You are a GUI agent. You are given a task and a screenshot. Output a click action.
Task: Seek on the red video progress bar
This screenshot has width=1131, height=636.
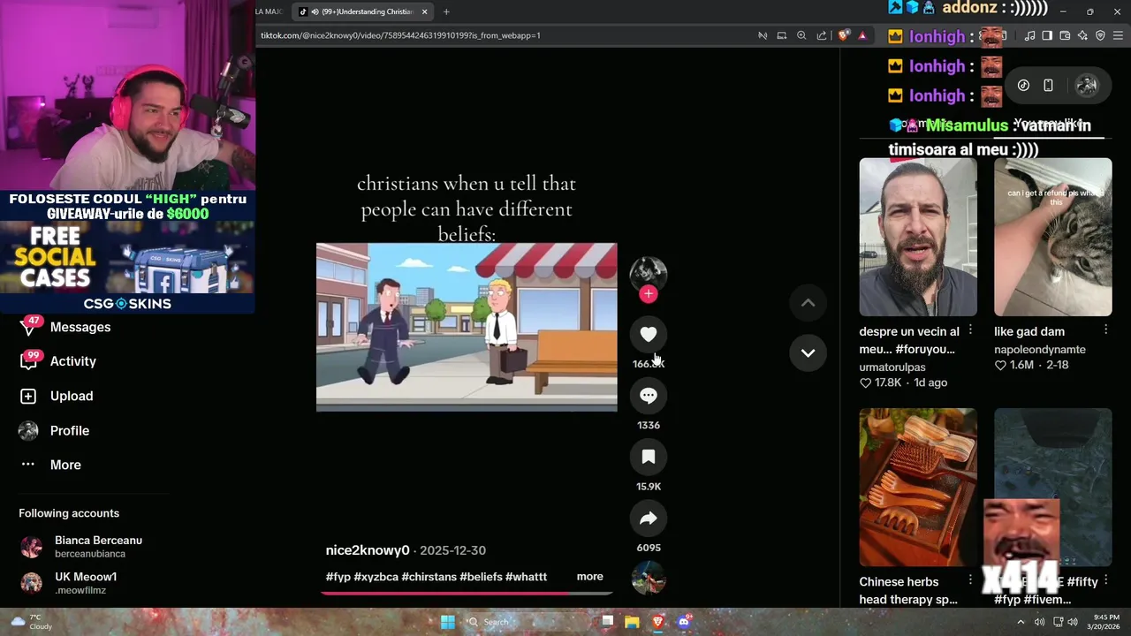pos(467,593)
